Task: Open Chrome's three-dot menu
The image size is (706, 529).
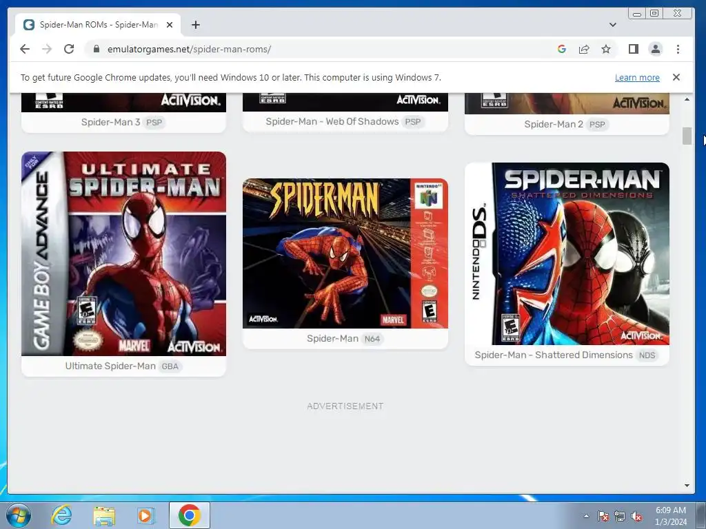Action: coord(678,49)
